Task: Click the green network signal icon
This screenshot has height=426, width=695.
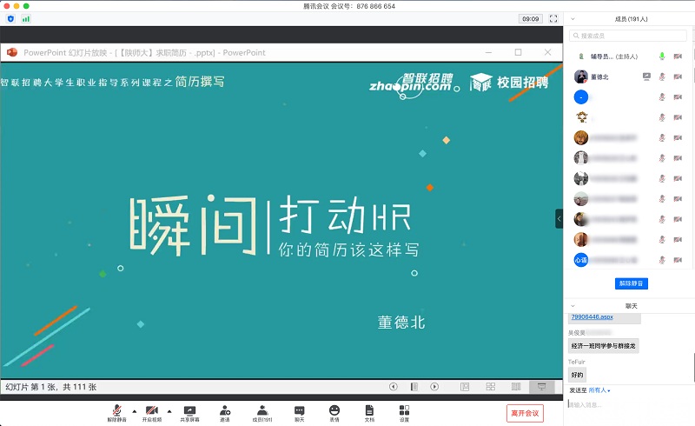Action: coord(25,18)
